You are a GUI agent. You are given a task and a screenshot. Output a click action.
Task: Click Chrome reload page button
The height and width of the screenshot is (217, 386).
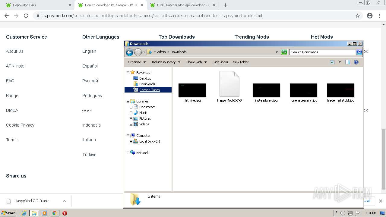pyautogui.click(x=26, y=16)
